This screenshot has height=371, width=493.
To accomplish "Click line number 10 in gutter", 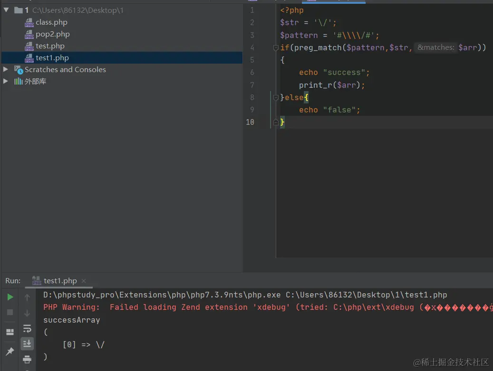I will (x=250, y=122).
